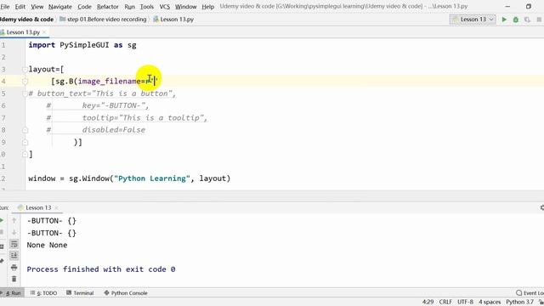The image size is (544, 306).
Task: Click 'window = sg.Window' code line
Action: (x=129, y=178)
